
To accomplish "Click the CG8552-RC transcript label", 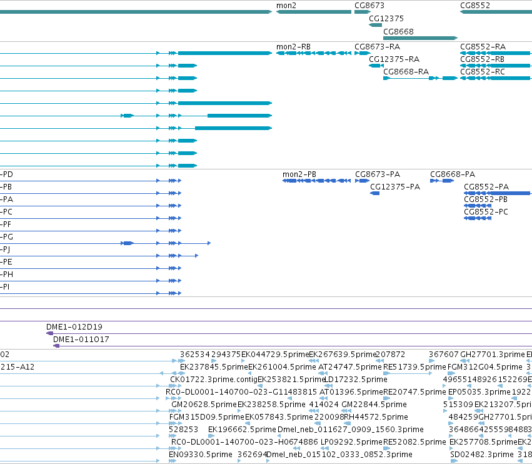I will [483, 72].
